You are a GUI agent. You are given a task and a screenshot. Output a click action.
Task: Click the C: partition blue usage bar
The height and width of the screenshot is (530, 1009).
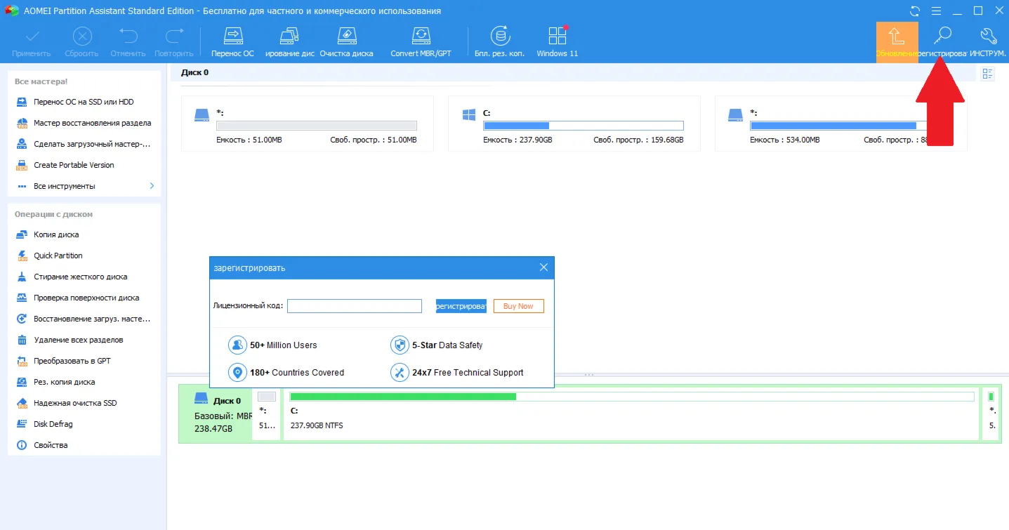point(583,126)
